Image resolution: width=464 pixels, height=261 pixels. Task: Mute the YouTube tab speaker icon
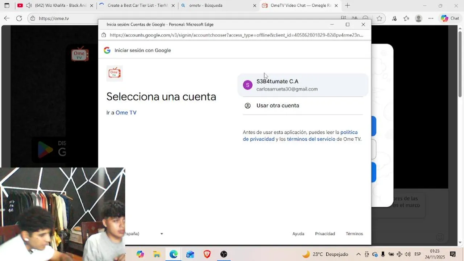[29, 5]
